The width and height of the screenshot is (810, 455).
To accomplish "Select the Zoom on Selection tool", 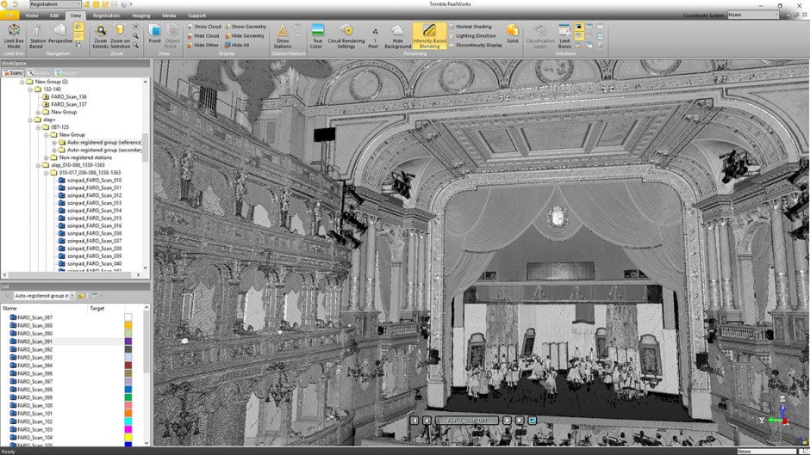I will pos(120,34).
